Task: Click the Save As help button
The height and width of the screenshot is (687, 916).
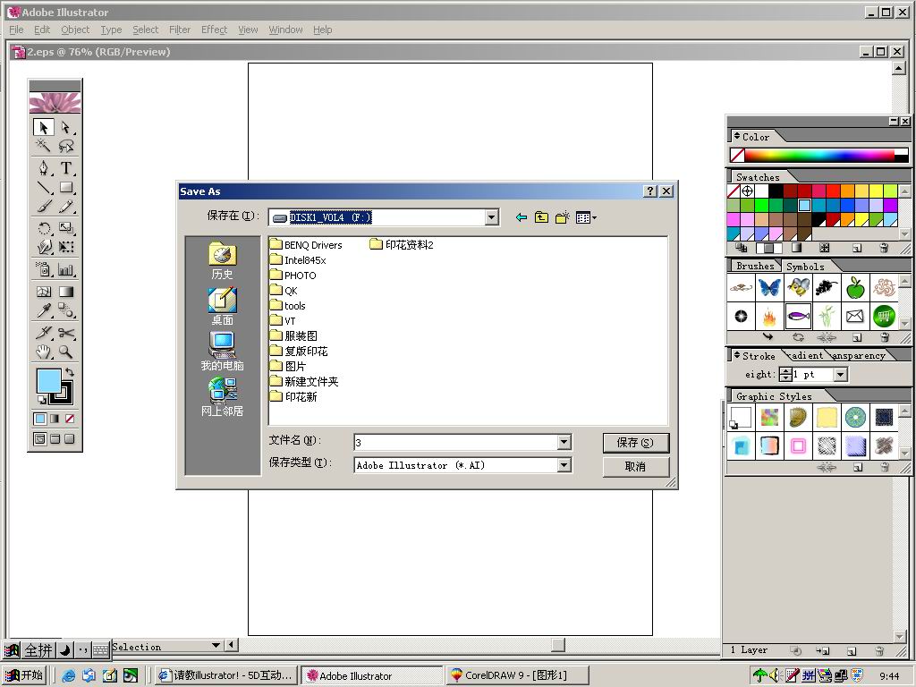Action: tap(650, 191)
